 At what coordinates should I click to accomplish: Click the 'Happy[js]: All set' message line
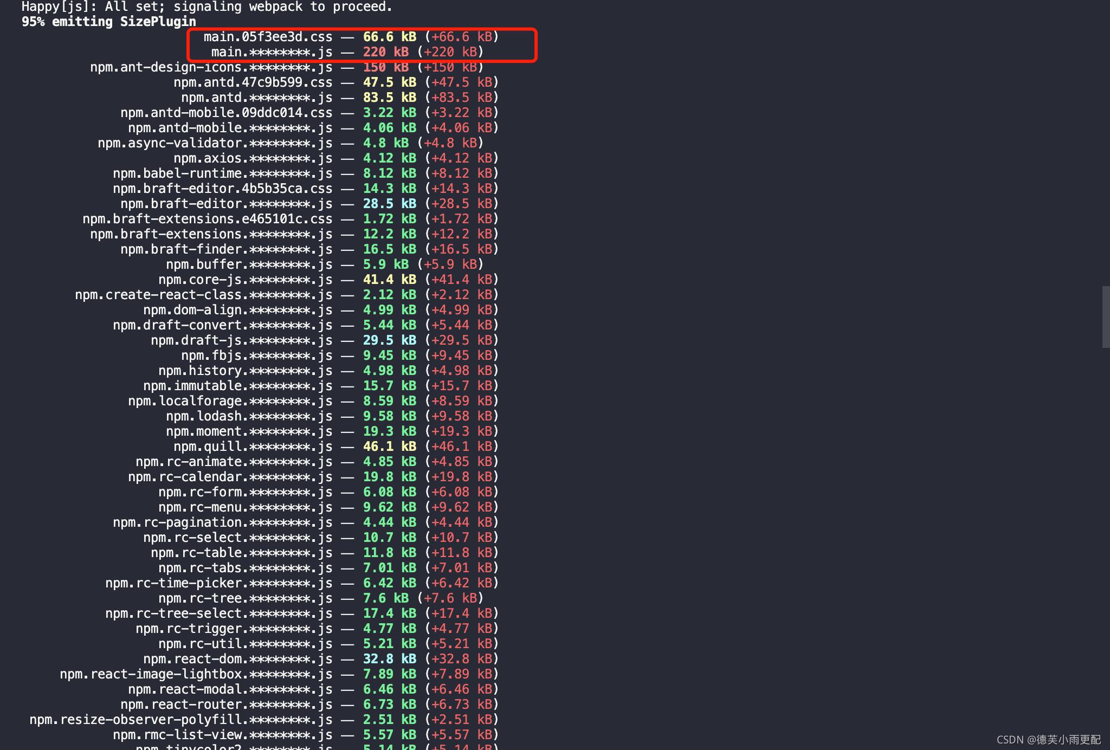[x=207, y=7]
